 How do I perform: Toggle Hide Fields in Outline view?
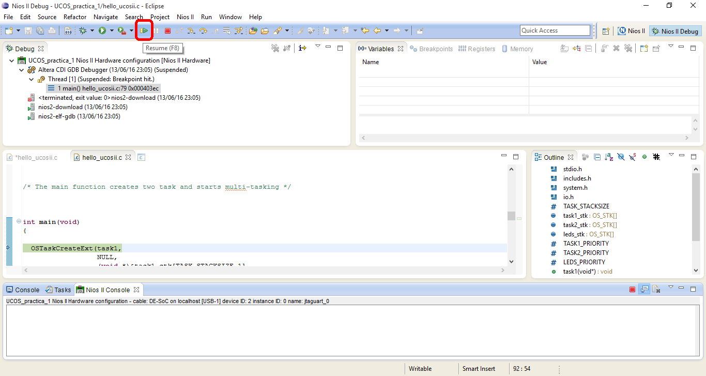point(621,157)
